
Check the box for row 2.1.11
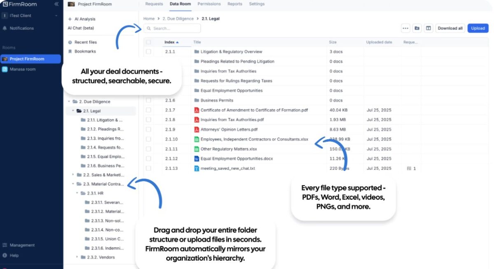pyautogui.click(x=148, y=149)
